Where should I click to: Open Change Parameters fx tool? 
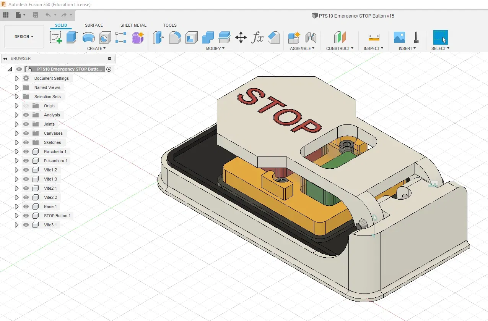pos(257,37)
